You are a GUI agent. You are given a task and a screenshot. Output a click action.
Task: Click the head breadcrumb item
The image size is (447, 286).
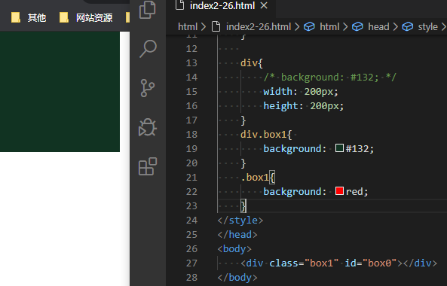coord(378,27)
